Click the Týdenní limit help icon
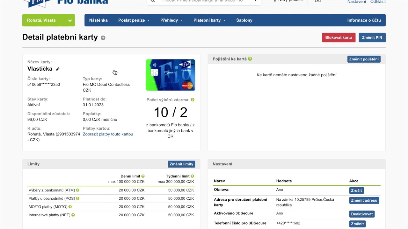Screen dimensions: 408x229 coord(192,176)
